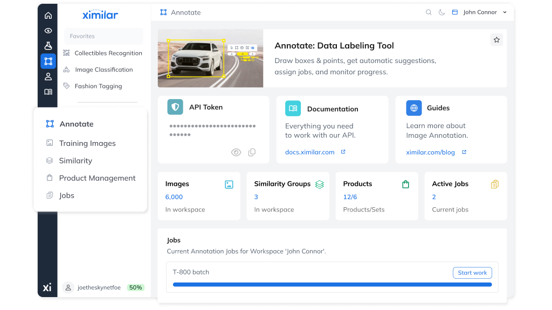Reveal API token with eye icon

tap(236, 152)
